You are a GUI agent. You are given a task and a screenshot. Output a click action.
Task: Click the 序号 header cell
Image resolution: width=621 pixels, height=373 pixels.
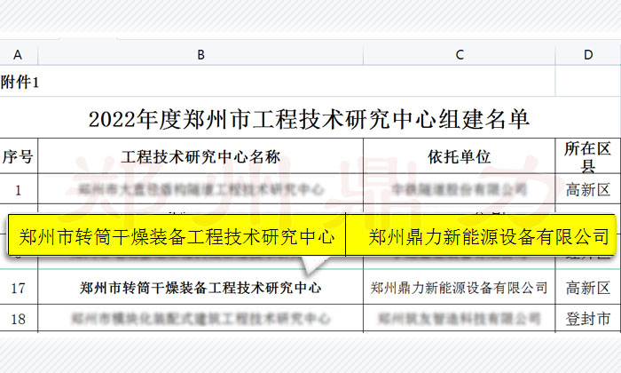point(19,157)
